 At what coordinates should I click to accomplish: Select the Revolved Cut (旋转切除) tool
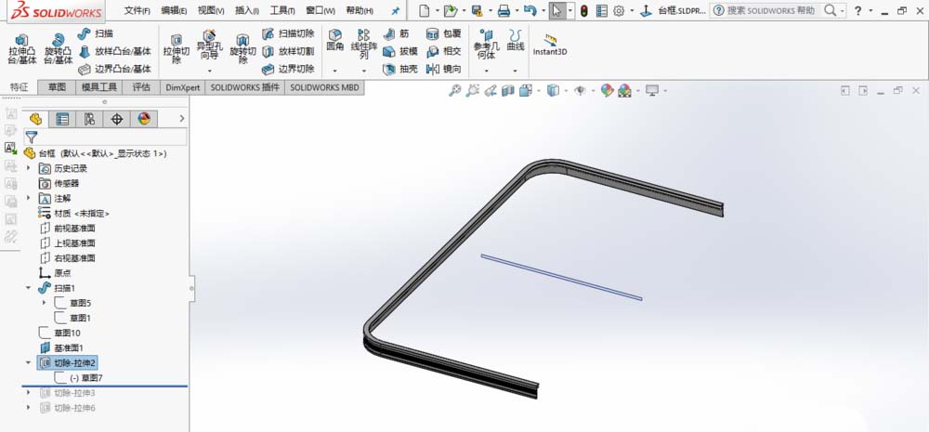[x=242, y=49]
